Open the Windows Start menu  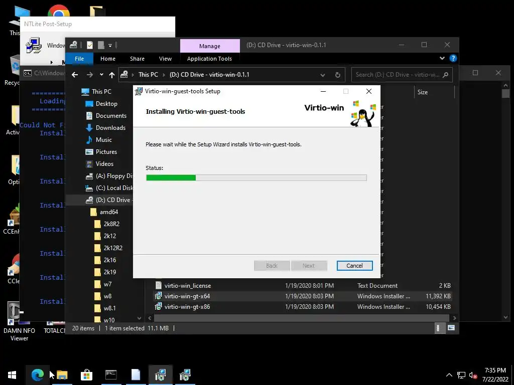click(12, 375)
